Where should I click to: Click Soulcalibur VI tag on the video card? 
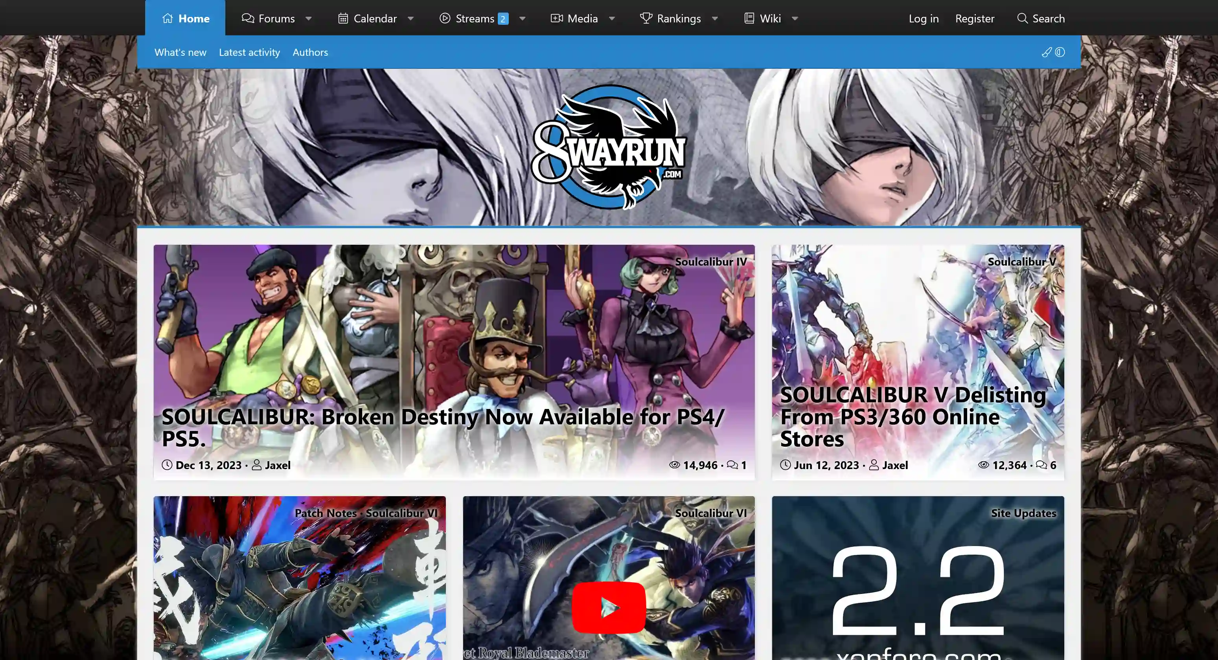(711, 513)
